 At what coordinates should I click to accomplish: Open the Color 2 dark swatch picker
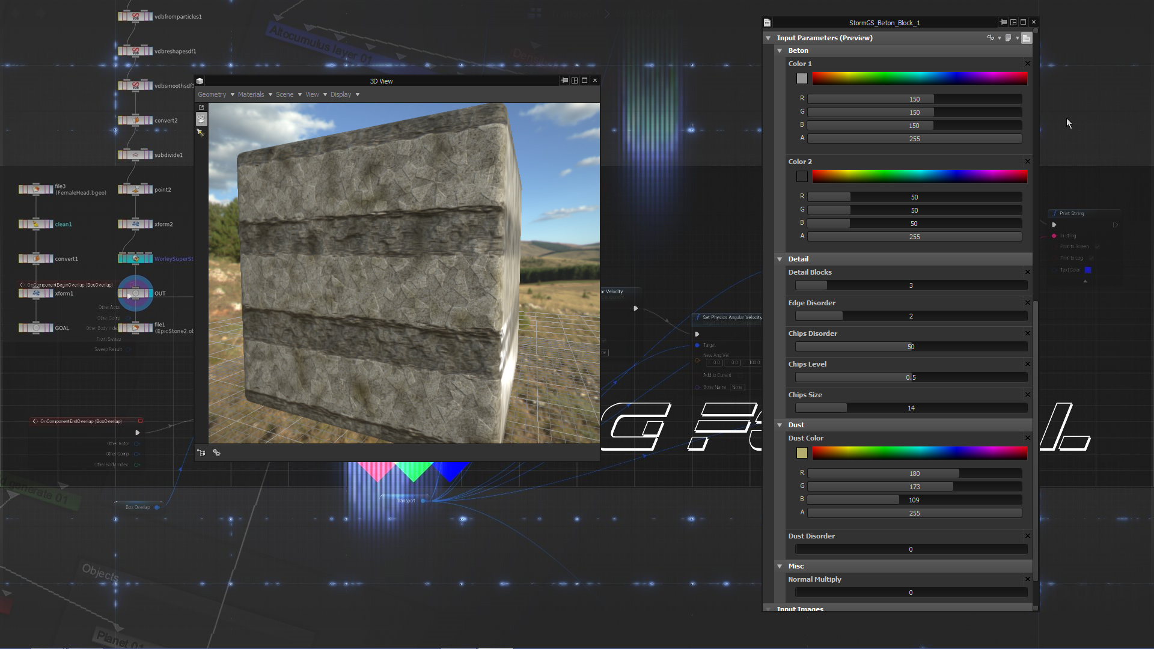[802, 177]
